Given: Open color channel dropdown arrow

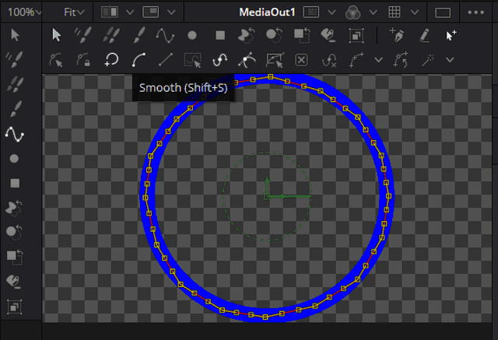Looking at the screenshot, I should click(x=373, y=12).
